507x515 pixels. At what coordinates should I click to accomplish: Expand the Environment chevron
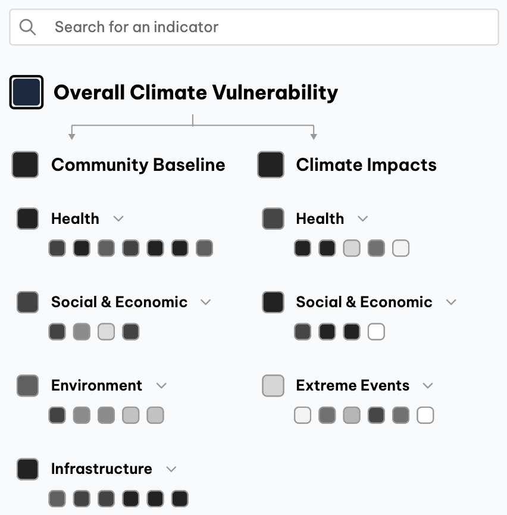coord(161,385)
